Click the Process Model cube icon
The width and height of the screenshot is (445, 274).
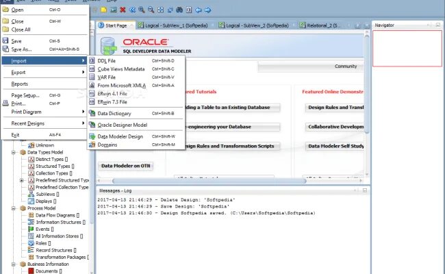pos(23,208)
